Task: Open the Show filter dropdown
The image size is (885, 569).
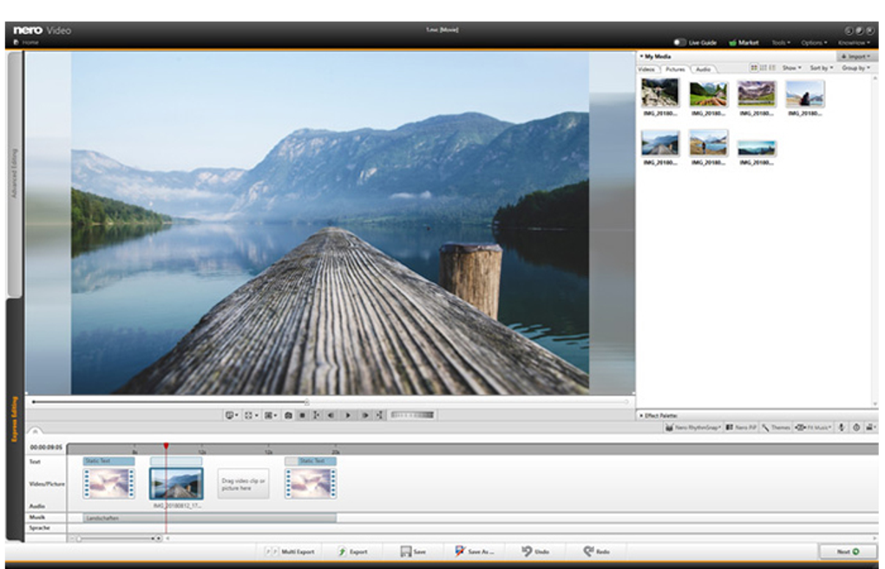Action: (x=791, y=68)
